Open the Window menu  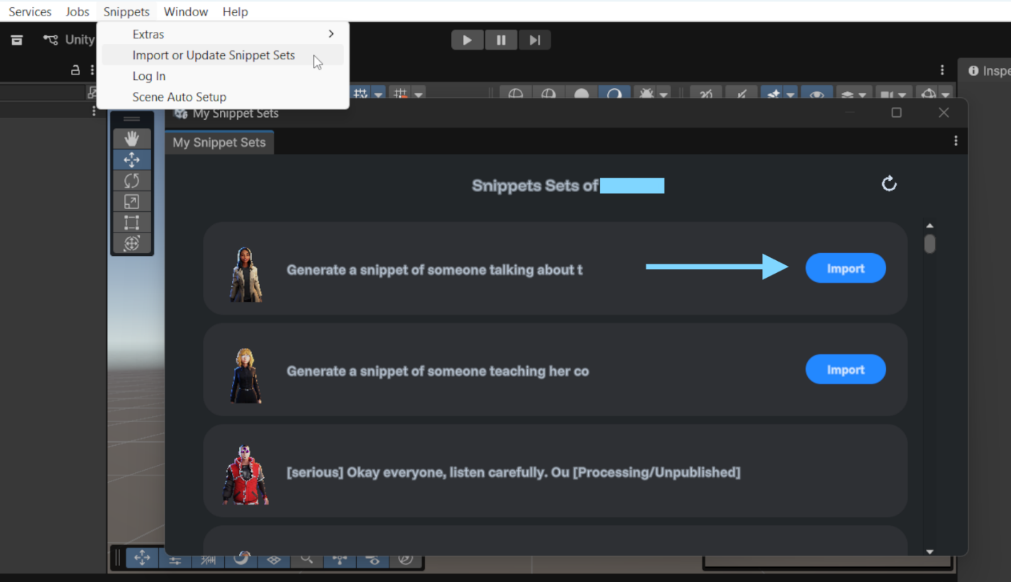[x=186, y=11]
